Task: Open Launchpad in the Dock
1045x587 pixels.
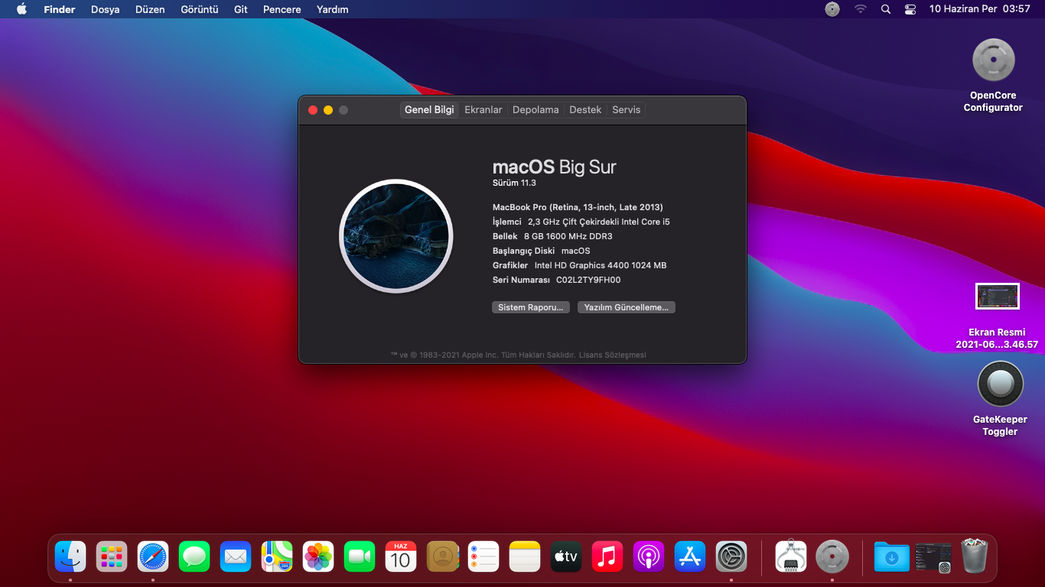Action: click(x=112, y=556)
